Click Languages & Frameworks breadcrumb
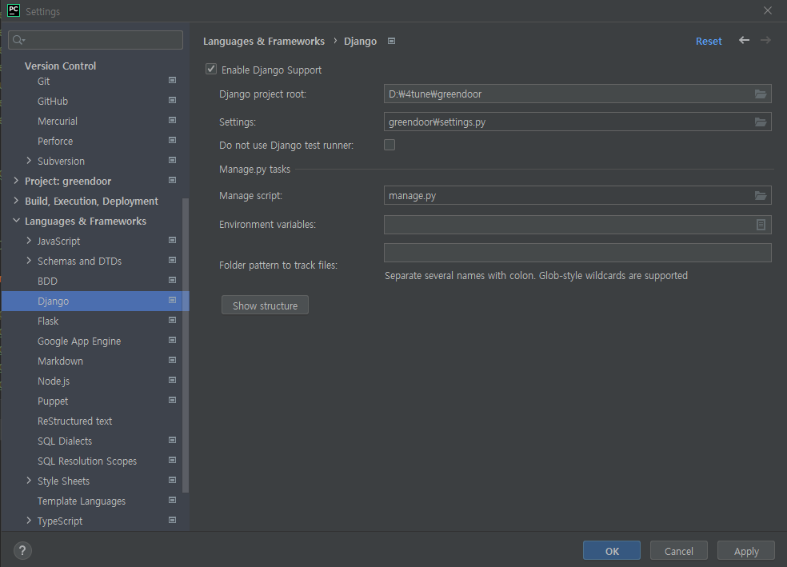The image size is (787, 567). click(x=264, y=41)
